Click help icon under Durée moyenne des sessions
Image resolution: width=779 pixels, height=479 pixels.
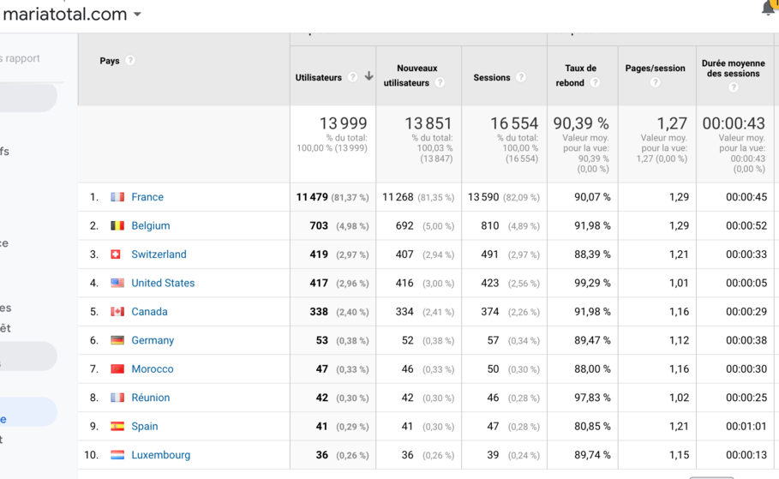click(x=733, y=87)
